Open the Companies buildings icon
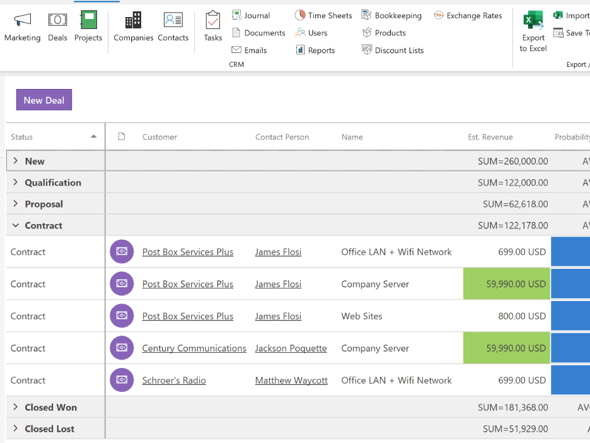Viewport: 590px width, 443px height. click(x=133, y=20)
